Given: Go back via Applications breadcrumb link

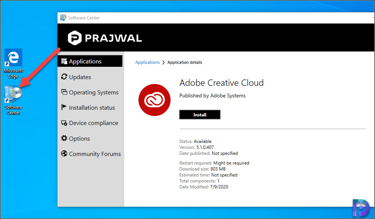Looking at the screenshot, I should point(147,62).
